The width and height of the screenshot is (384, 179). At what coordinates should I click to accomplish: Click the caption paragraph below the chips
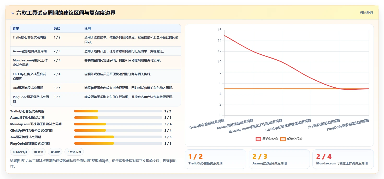click(x=93, y=163)
